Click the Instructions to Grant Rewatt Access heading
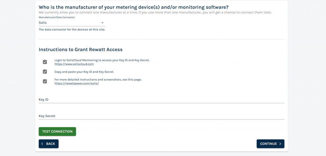 pyautogui.click(x=81, y=50)
